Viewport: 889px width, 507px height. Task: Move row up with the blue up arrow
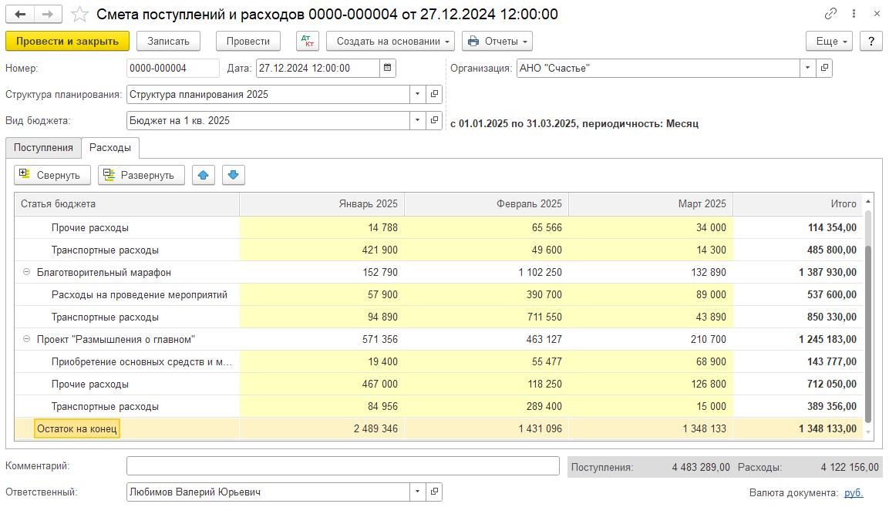[x=204, y=175]
